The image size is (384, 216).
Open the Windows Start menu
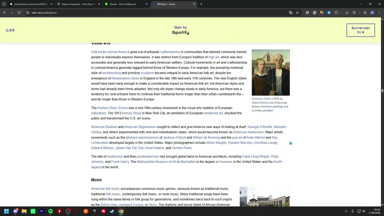(6, 211)
